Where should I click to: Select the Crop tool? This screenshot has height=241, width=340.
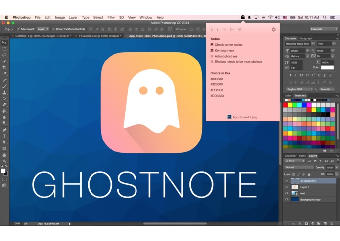click(4, 67)
